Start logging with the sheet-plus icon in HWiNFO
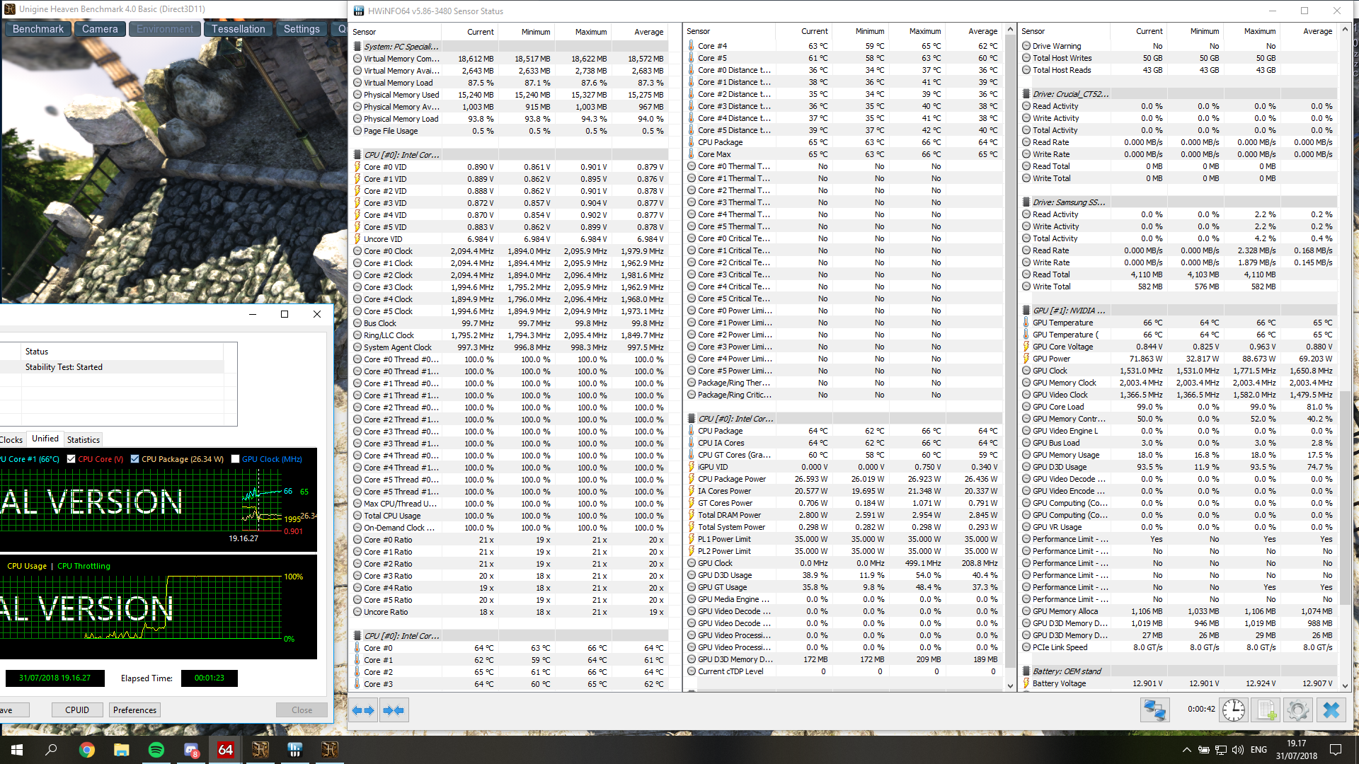The image size is (1359, 764). click(x=1266, y=710)
